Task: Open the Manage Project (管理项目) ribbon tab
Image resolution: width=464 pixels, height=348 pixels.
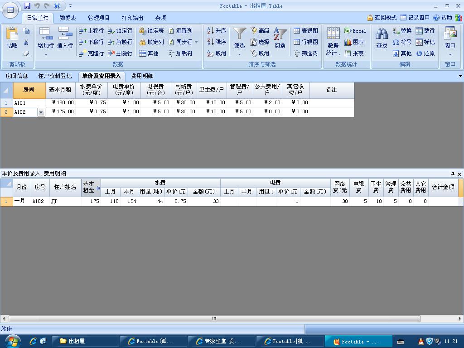Action: pyautogui.click(x=99, y=18)
